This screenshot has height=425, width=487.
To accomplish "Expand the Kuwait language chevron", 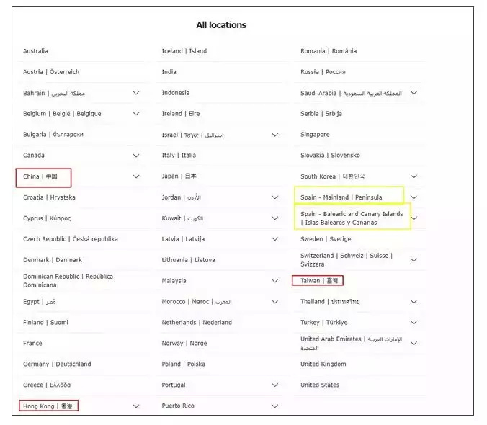I will 275,218.
